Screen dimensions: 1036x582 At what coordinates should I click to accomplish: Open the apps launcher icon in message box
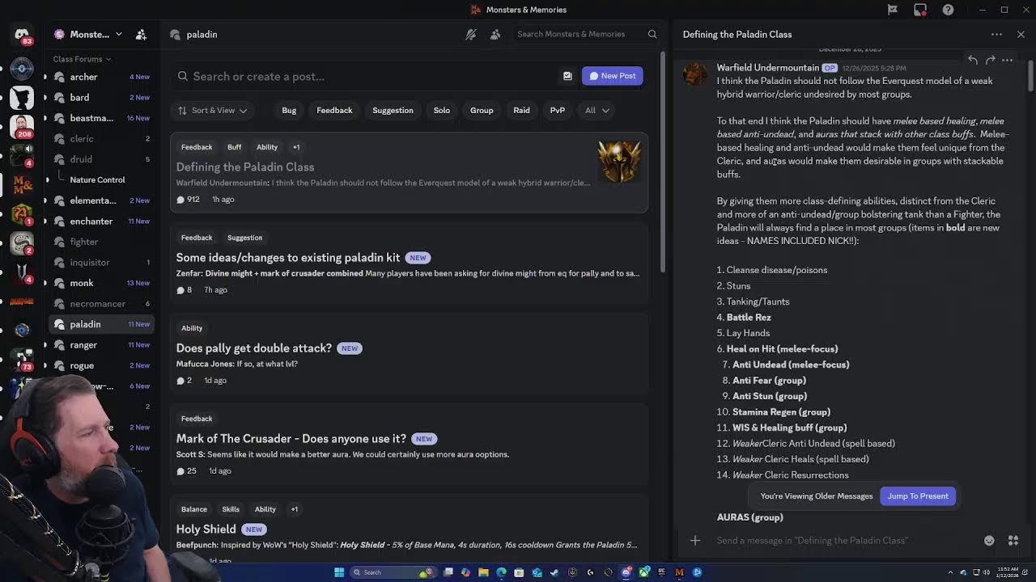coord(1013,540)
